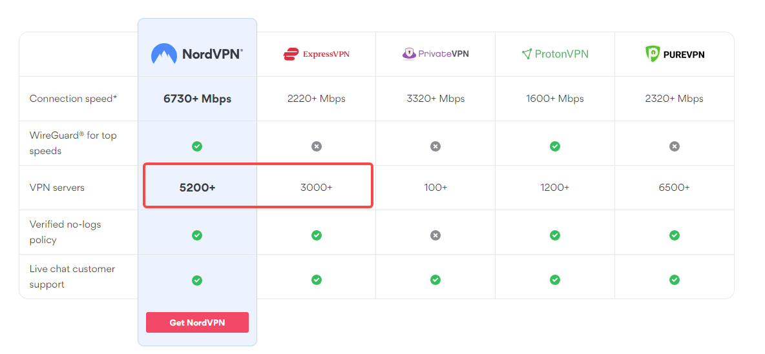Click the PureVPN logo
Viewport: 765px width, 354px height.
coord(675,54)
